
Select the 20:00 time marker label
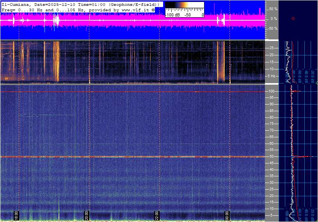[x=87, y=215]
